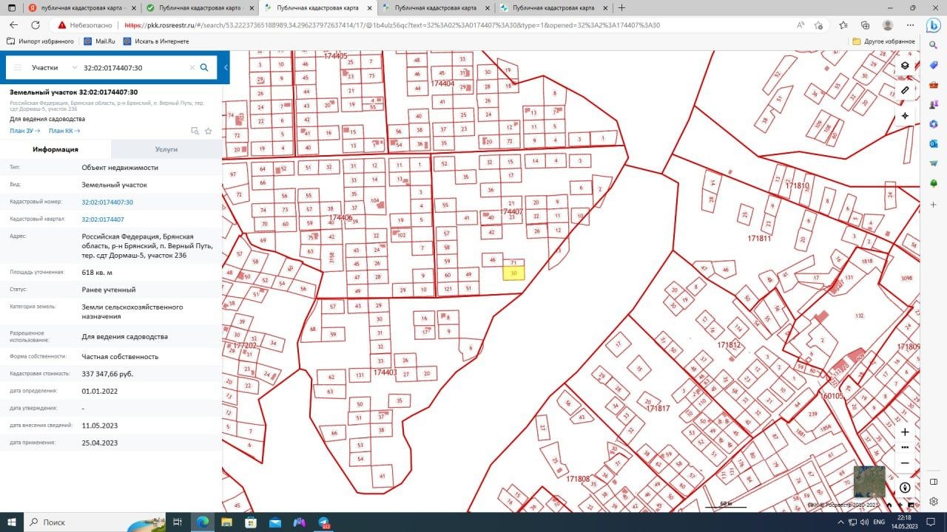The height and width of the screenshot is (532, 947).
Task: Select the Информация tab
Action: 55,149
